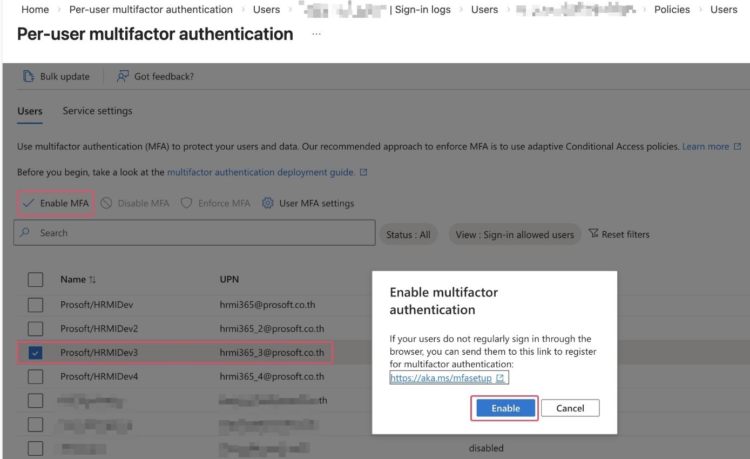This screenshot has height=459, width=750.
Task: Click the Disable MFA icon
Action: [x=106, y=204]
